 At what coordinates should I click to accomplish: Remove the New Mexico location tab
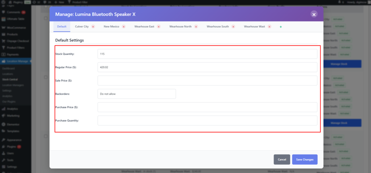124,27
